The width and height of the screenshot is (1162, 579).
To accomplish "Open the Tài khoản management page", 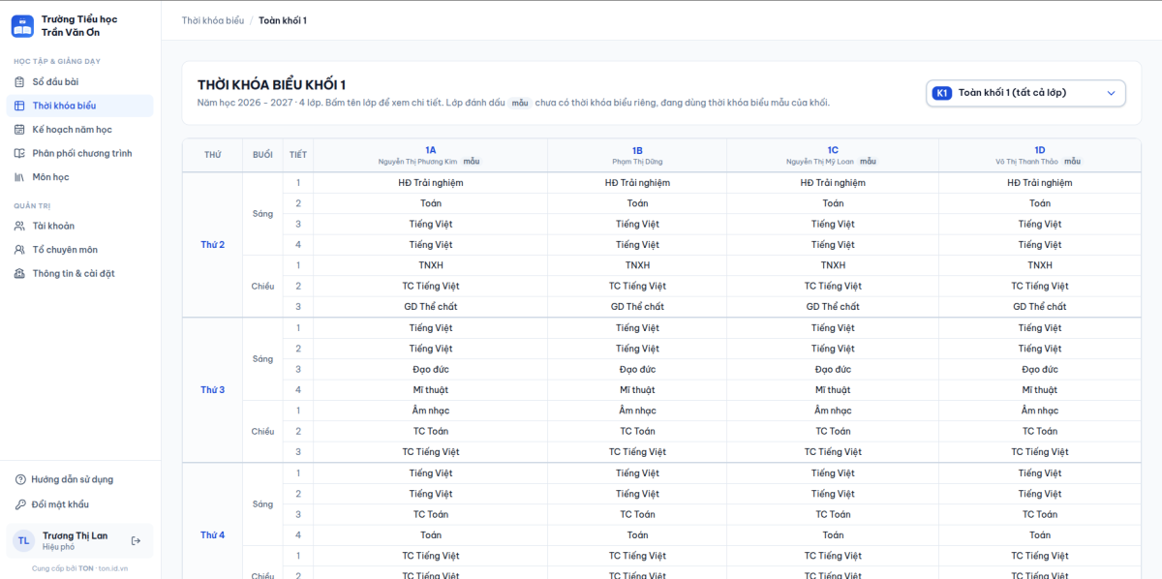I will 79,226.
